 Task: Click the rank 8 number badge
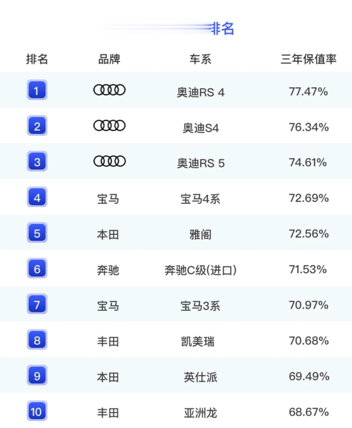coord(37,340)
